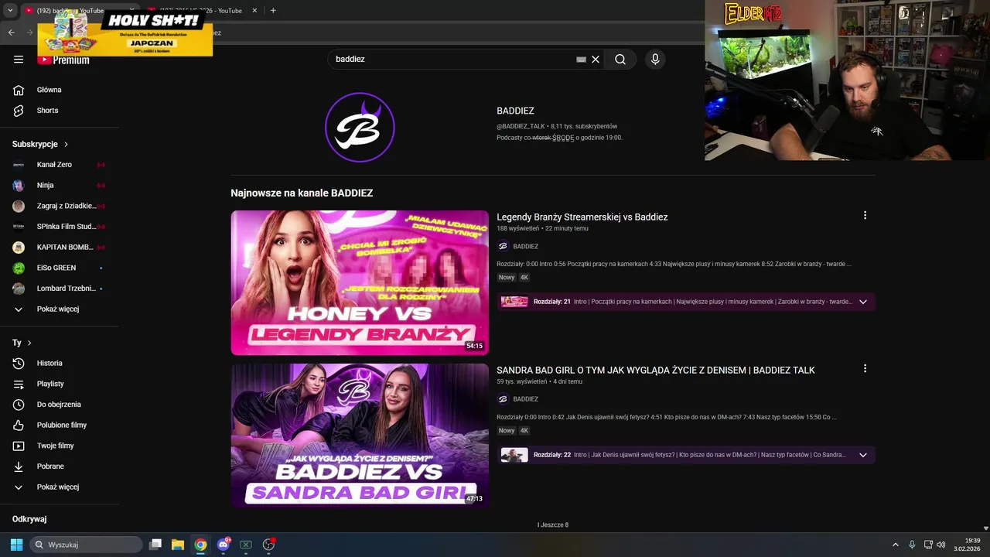Go back in browser history

click(11, 32)
